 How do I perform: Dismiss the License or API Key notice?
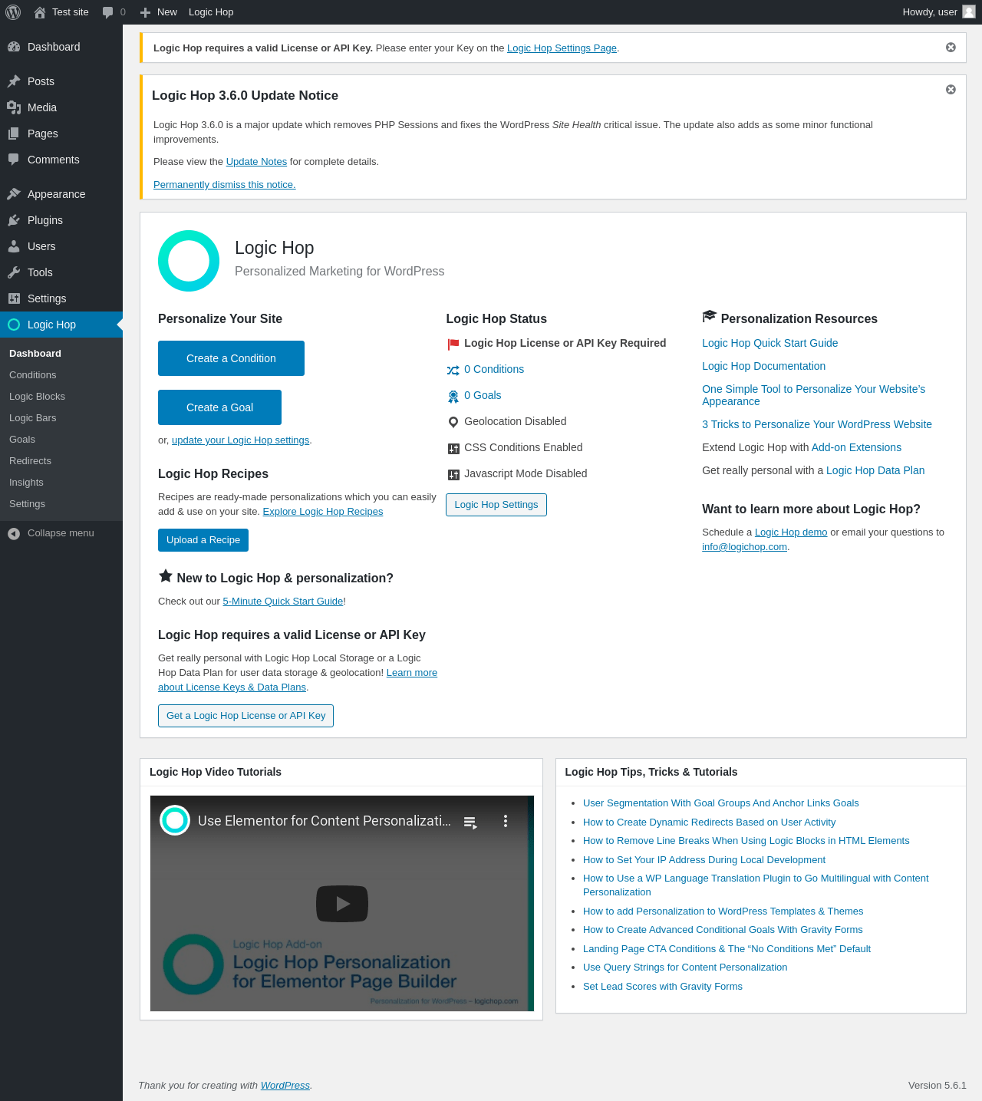tap(951, 48)
